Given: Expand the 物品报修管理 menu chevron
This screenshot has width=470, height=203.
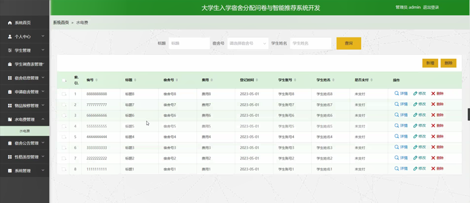Looking at the screenshot, I should [x=43, y=105].
